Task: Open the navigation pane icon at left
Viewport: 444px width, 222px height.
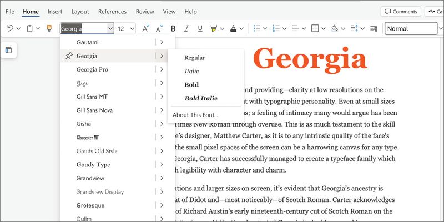Action: 8,51
